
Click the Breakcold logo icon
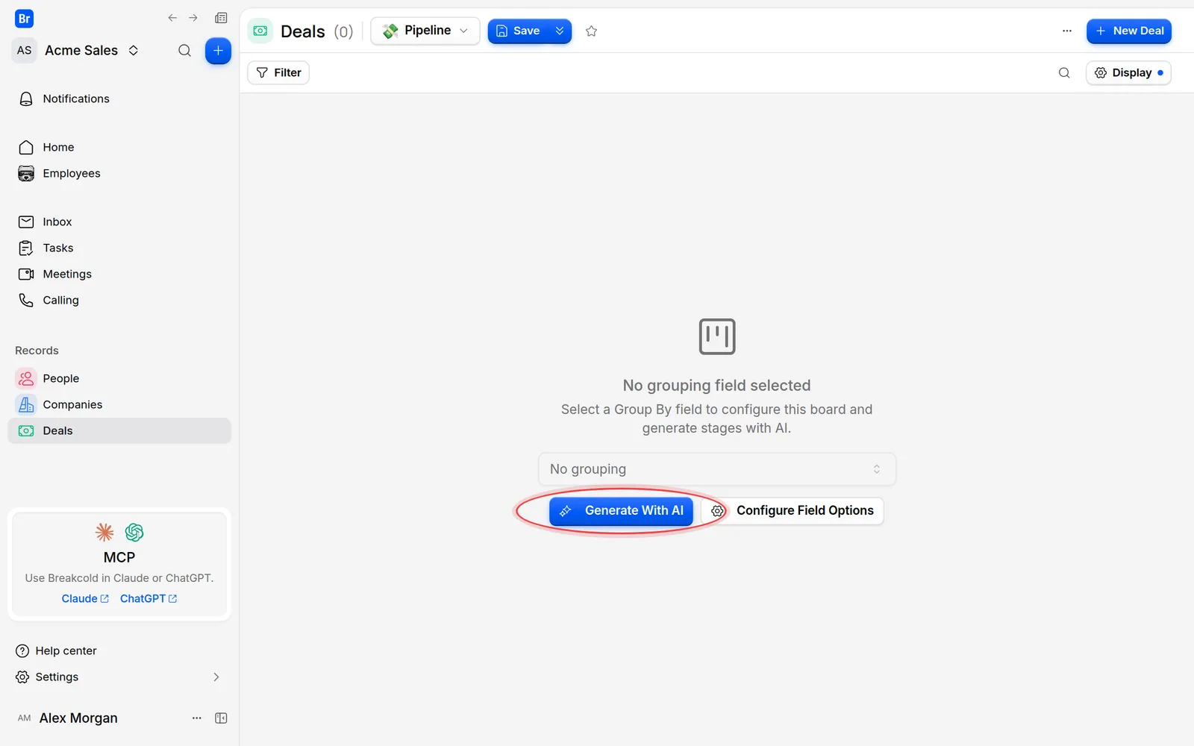(x=24, y=19)
